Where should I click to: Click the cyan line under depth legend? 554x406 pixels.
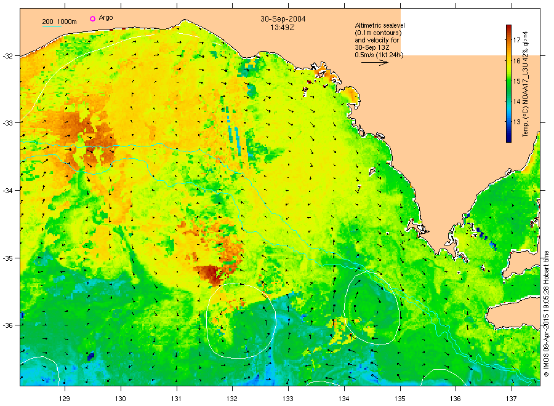pyautogui.click(x=52, y=26)
